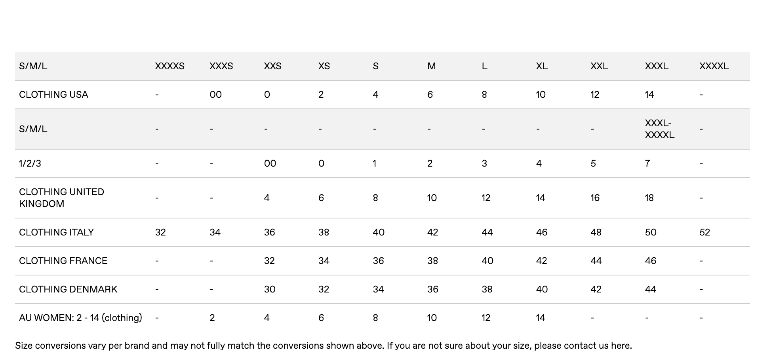Image resolution: width=773 pixels, height=357 pixels.
Task: Select the CLOTHING UNITED KINGDOM row label
Action: pyautogui.click(x=61, y=198)
